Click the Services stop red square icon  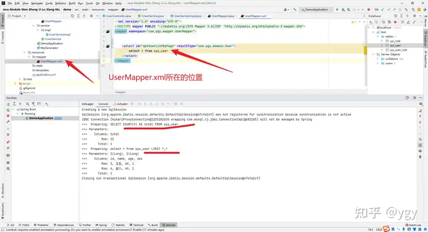(x=8, y=115)
